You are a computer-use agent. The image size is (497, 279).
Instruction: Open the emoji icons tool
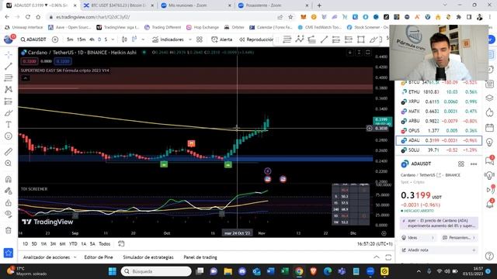tap(9, 136)
